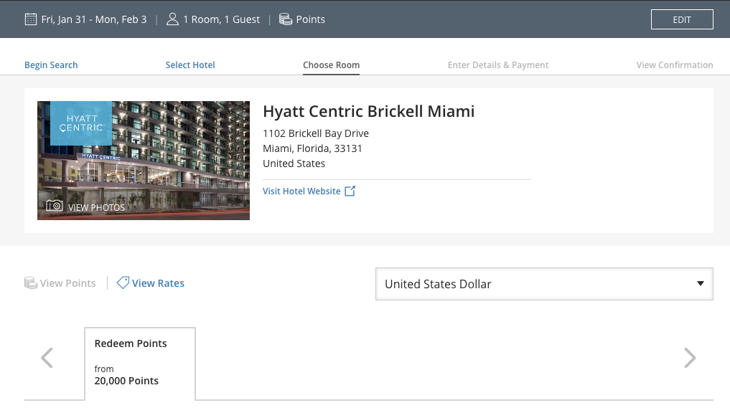The image size is (730, 413).
Task: Select the Redeem Points tab
Action: point(140,362)
